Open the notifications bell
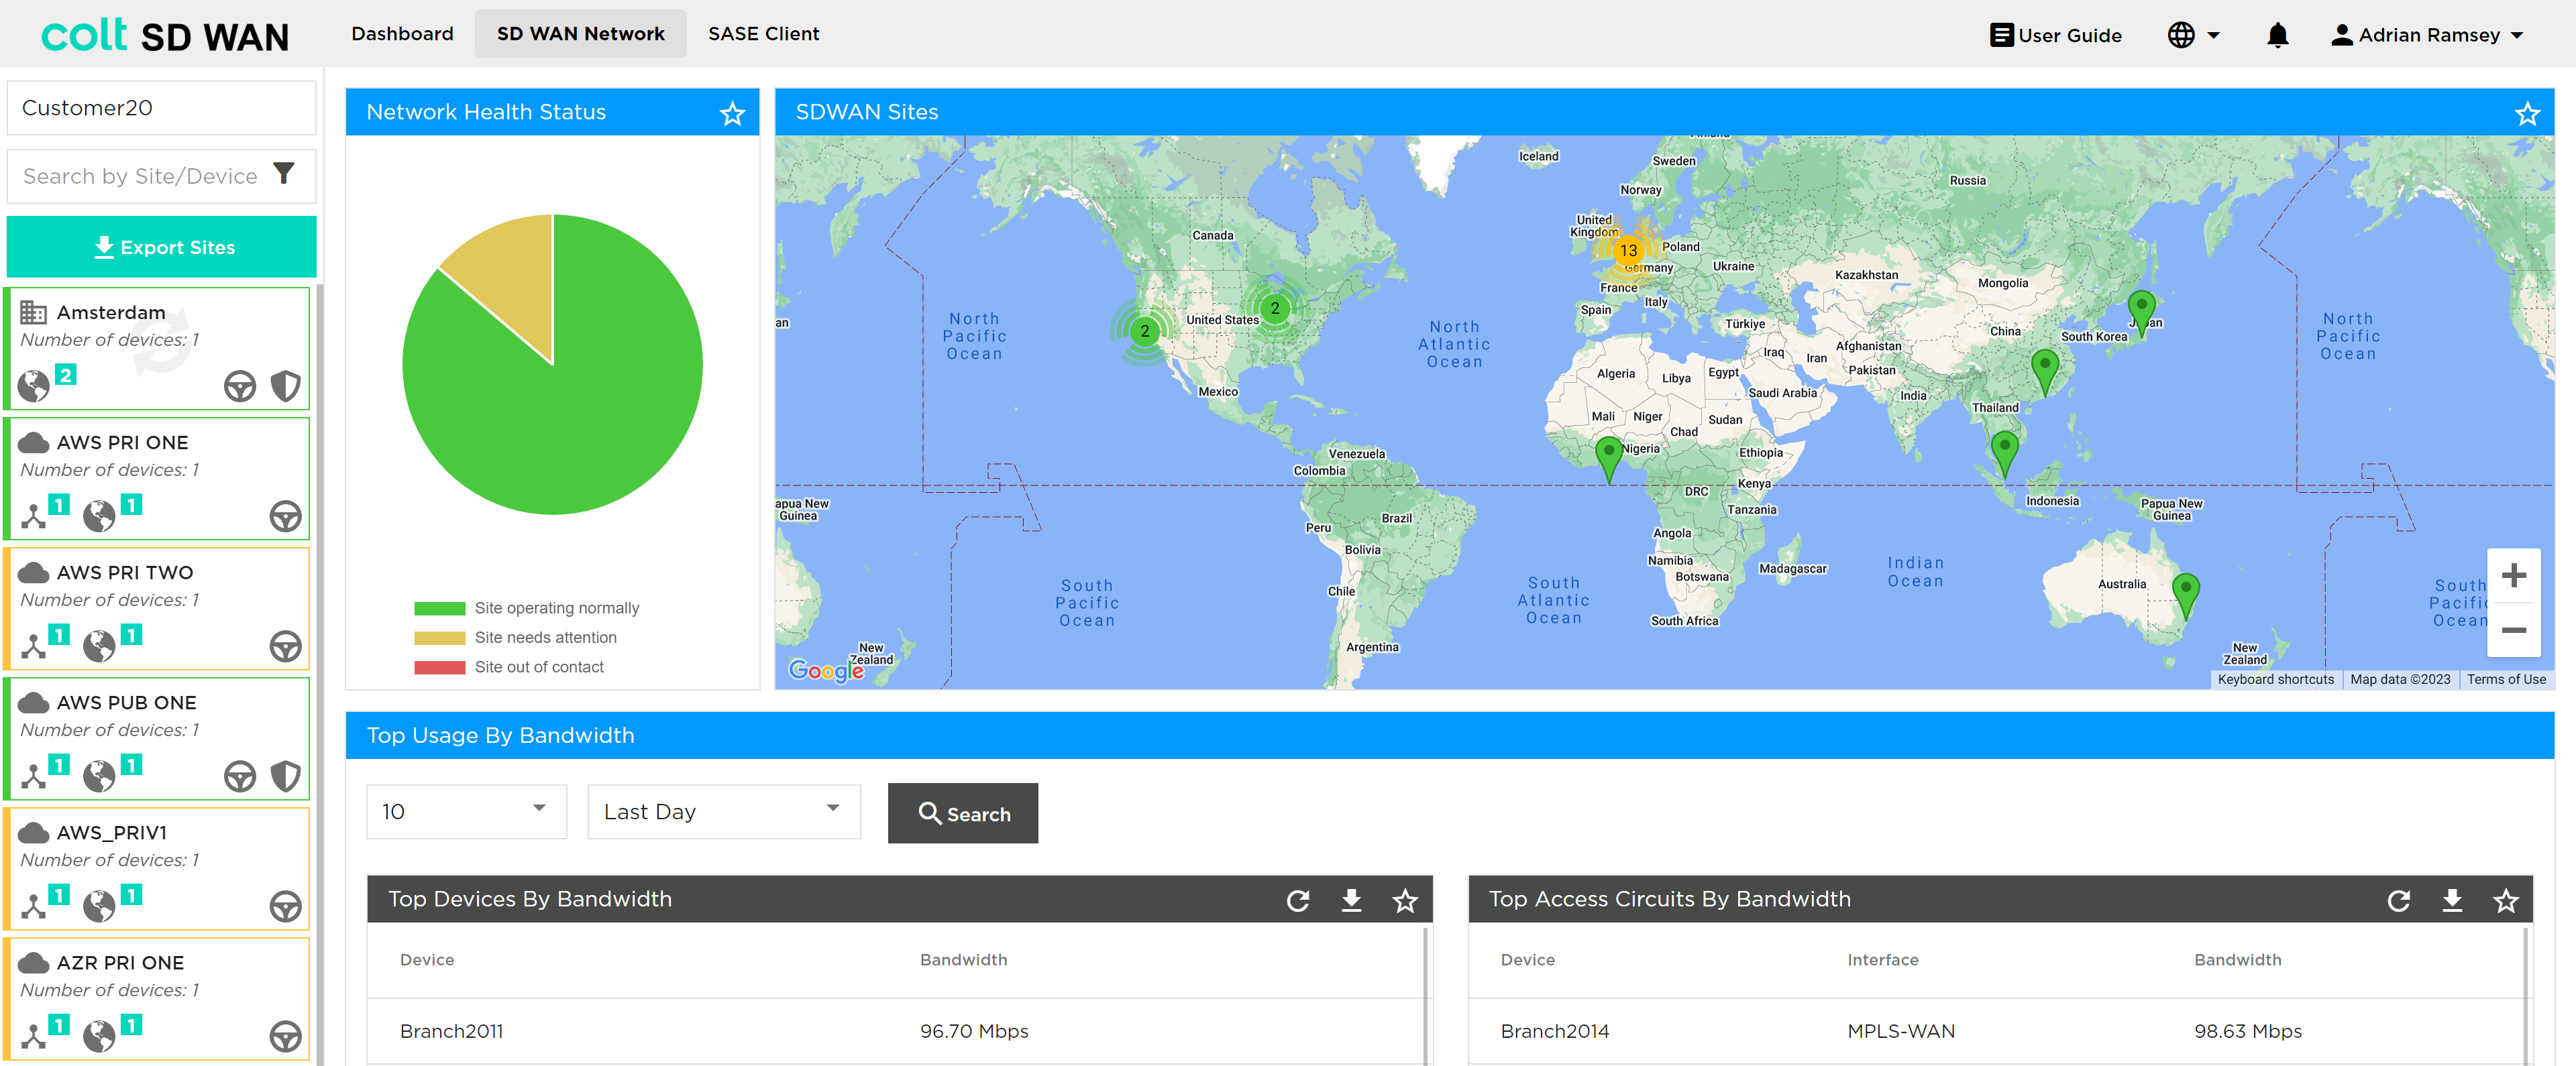This screenshot has height=1066, width=2576. click(2277, 35)
